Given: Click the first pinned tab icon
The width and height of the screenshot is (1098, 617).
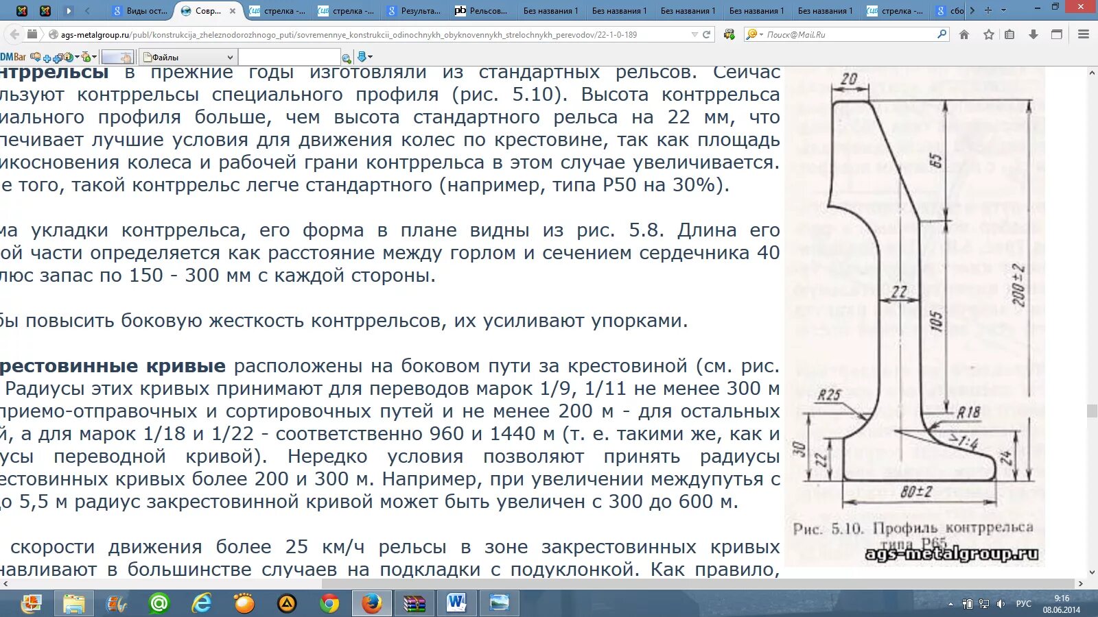Looking at the screenshot, I should (x=22, y=10).
